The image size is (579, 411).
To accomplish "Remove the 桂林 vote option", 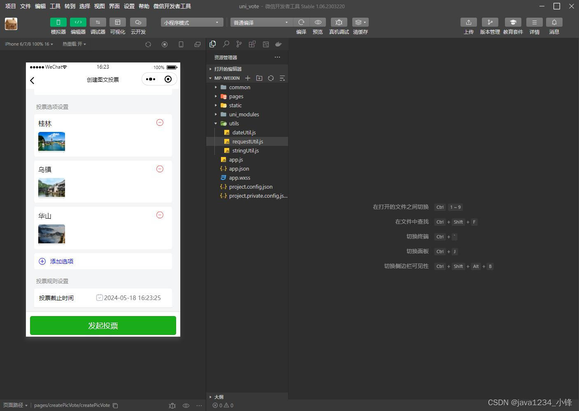I will [160, 122].
